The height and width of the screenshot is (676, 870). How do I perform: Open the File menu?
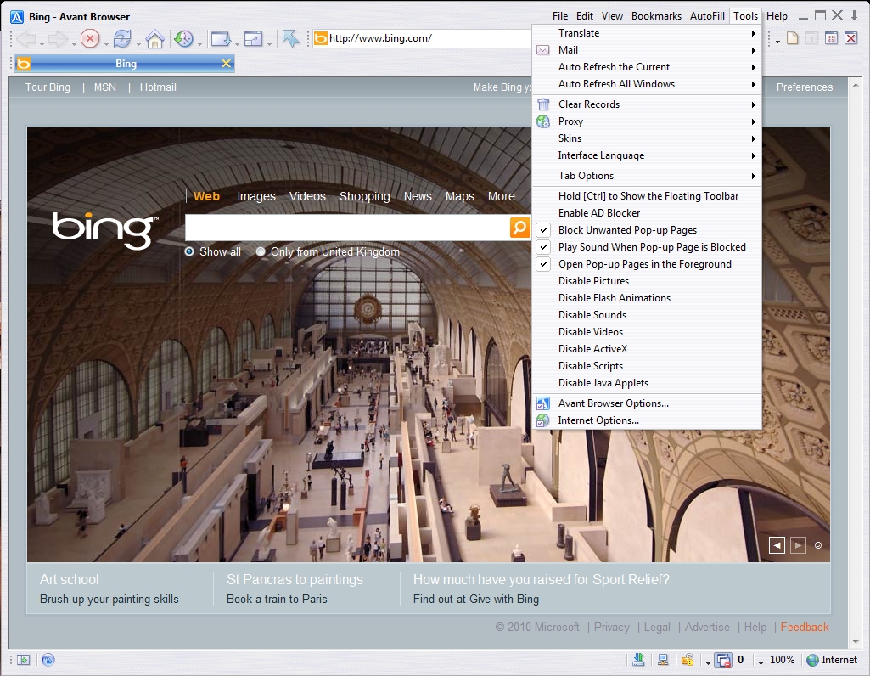click(560, 16)
